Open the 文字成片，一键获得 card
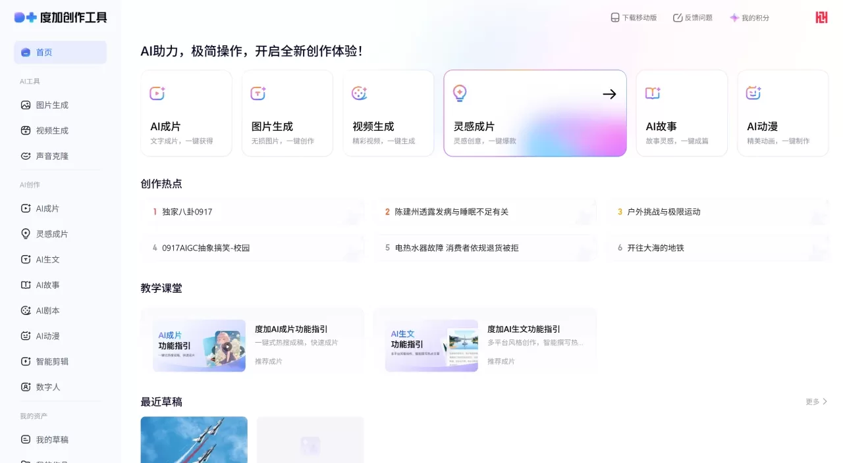 pos(186,113)
